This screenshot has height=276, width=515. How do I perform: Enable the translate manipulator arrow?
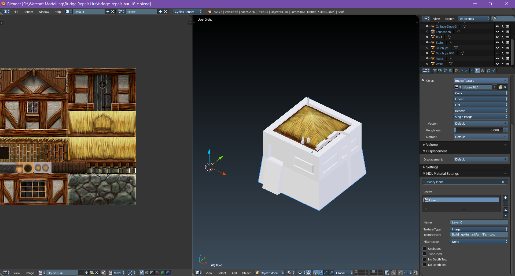pos(321,273)
